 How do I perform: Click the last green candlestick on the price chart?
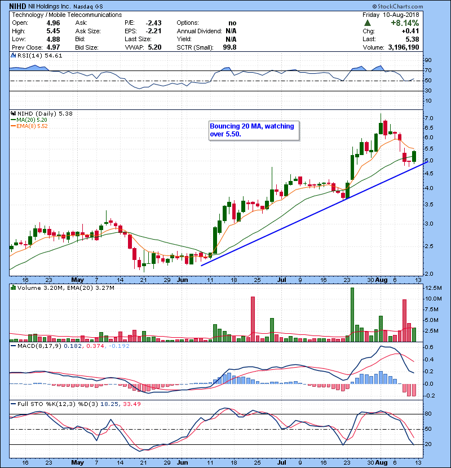click(414, 156)
